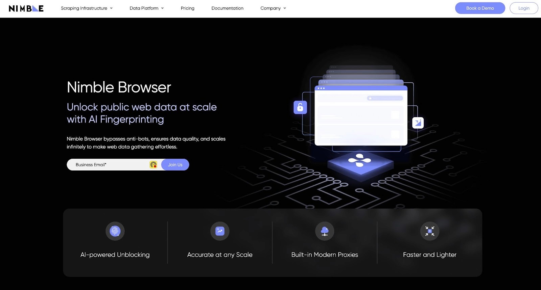
Task: Select the Built-in Modern Proxies text
Action: [325, 255]
